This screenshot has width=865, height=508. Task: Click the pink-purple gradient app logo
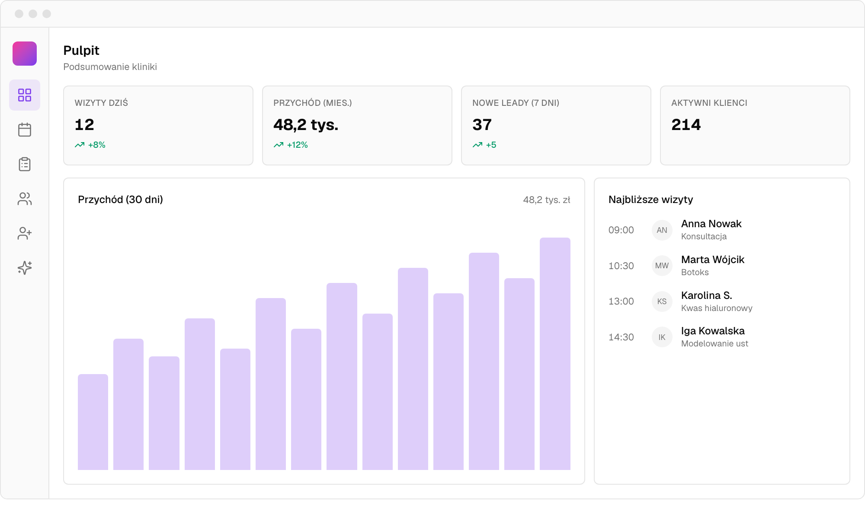point(25,54)
